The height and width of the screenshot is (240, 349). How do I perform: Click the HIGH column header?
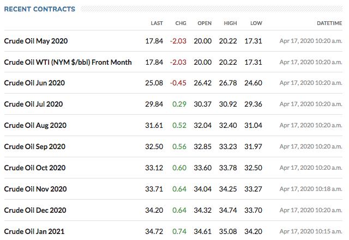[x=230, y=23]
